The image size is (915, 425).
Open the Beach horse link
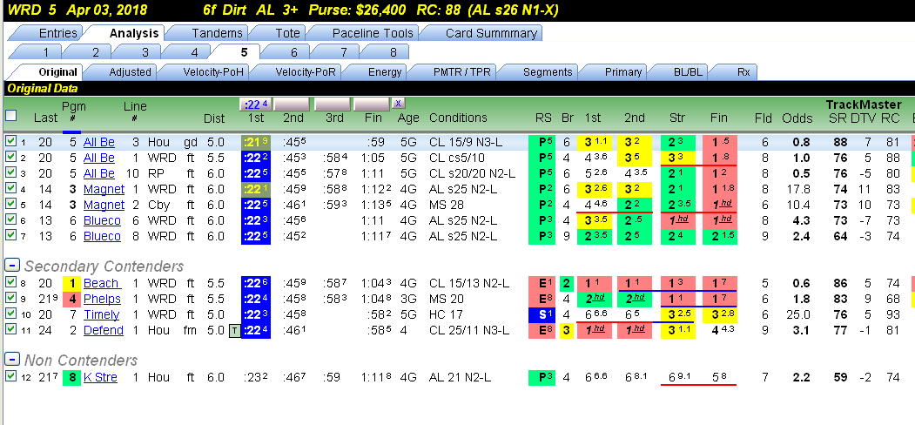102,283
